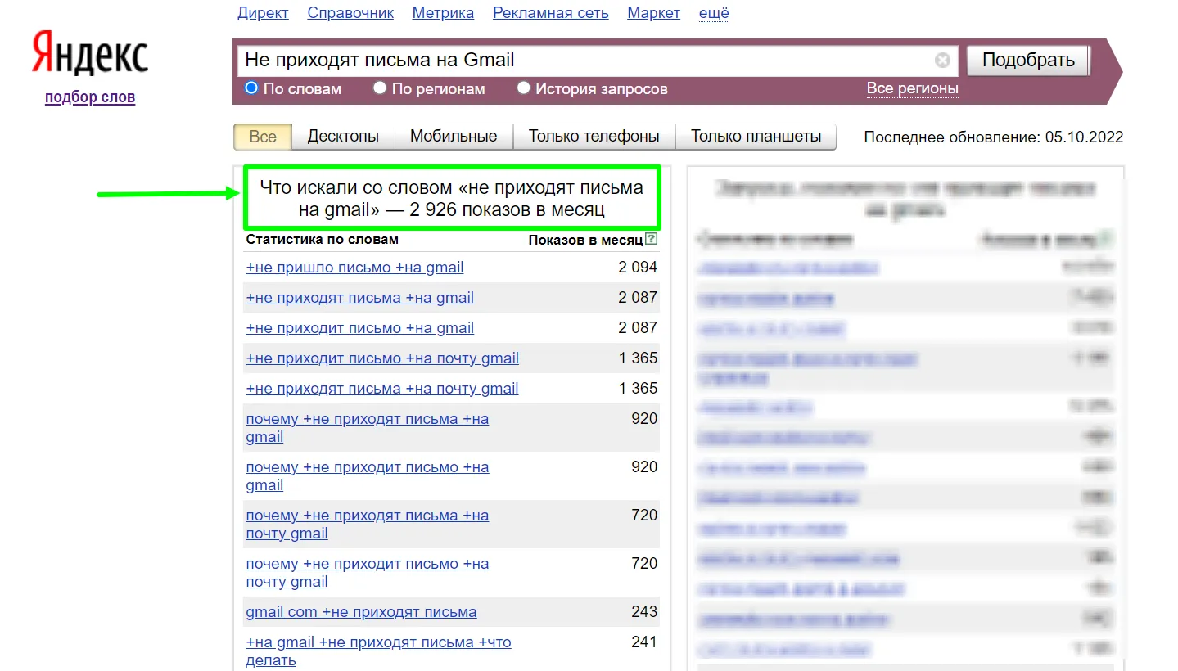Open query +не приходит письмо +на gmail

(x=359, y=328)
